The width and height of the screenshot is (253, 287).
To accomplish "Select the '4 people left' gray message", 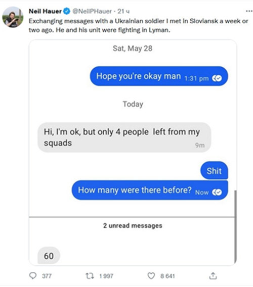I will click(x=124, y=137).
